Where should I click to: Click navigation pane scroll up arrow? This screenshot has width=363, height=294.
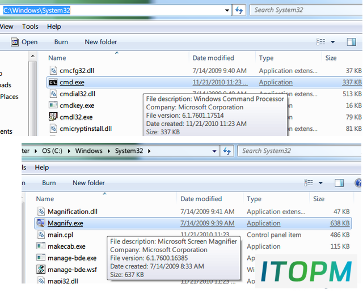point(33,56)
